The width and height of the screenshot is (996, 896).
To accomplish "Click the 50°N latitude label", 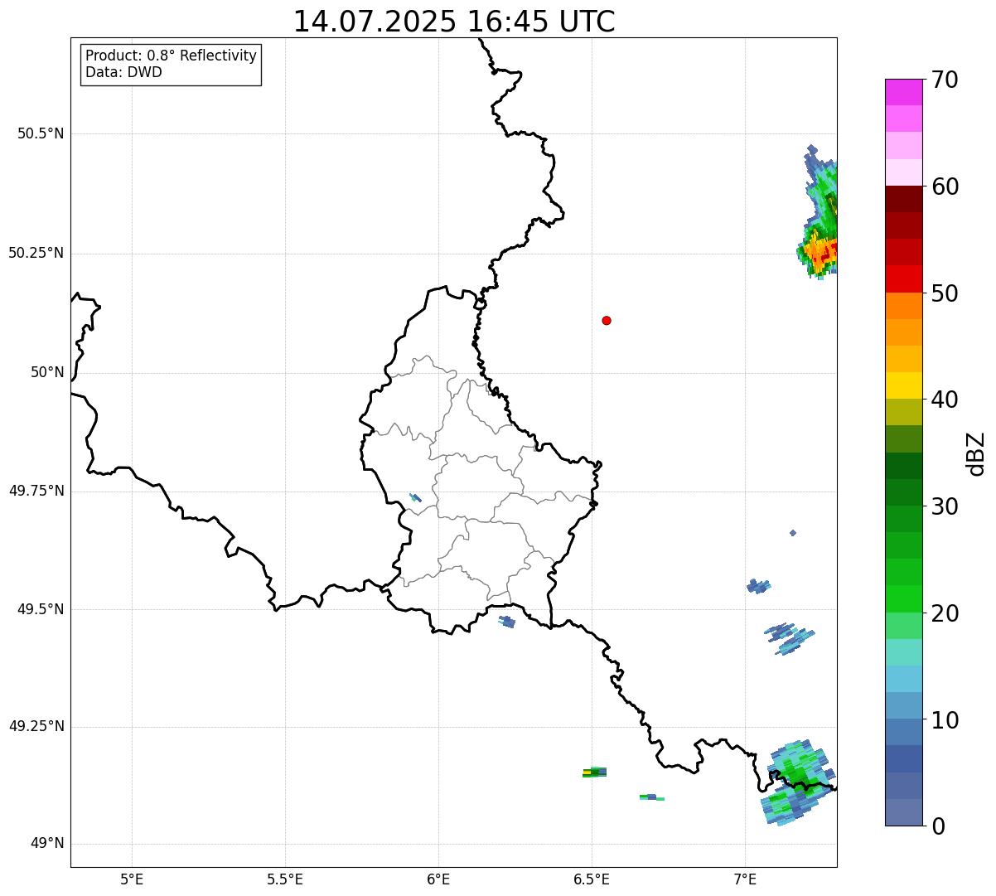I will 47,372.
